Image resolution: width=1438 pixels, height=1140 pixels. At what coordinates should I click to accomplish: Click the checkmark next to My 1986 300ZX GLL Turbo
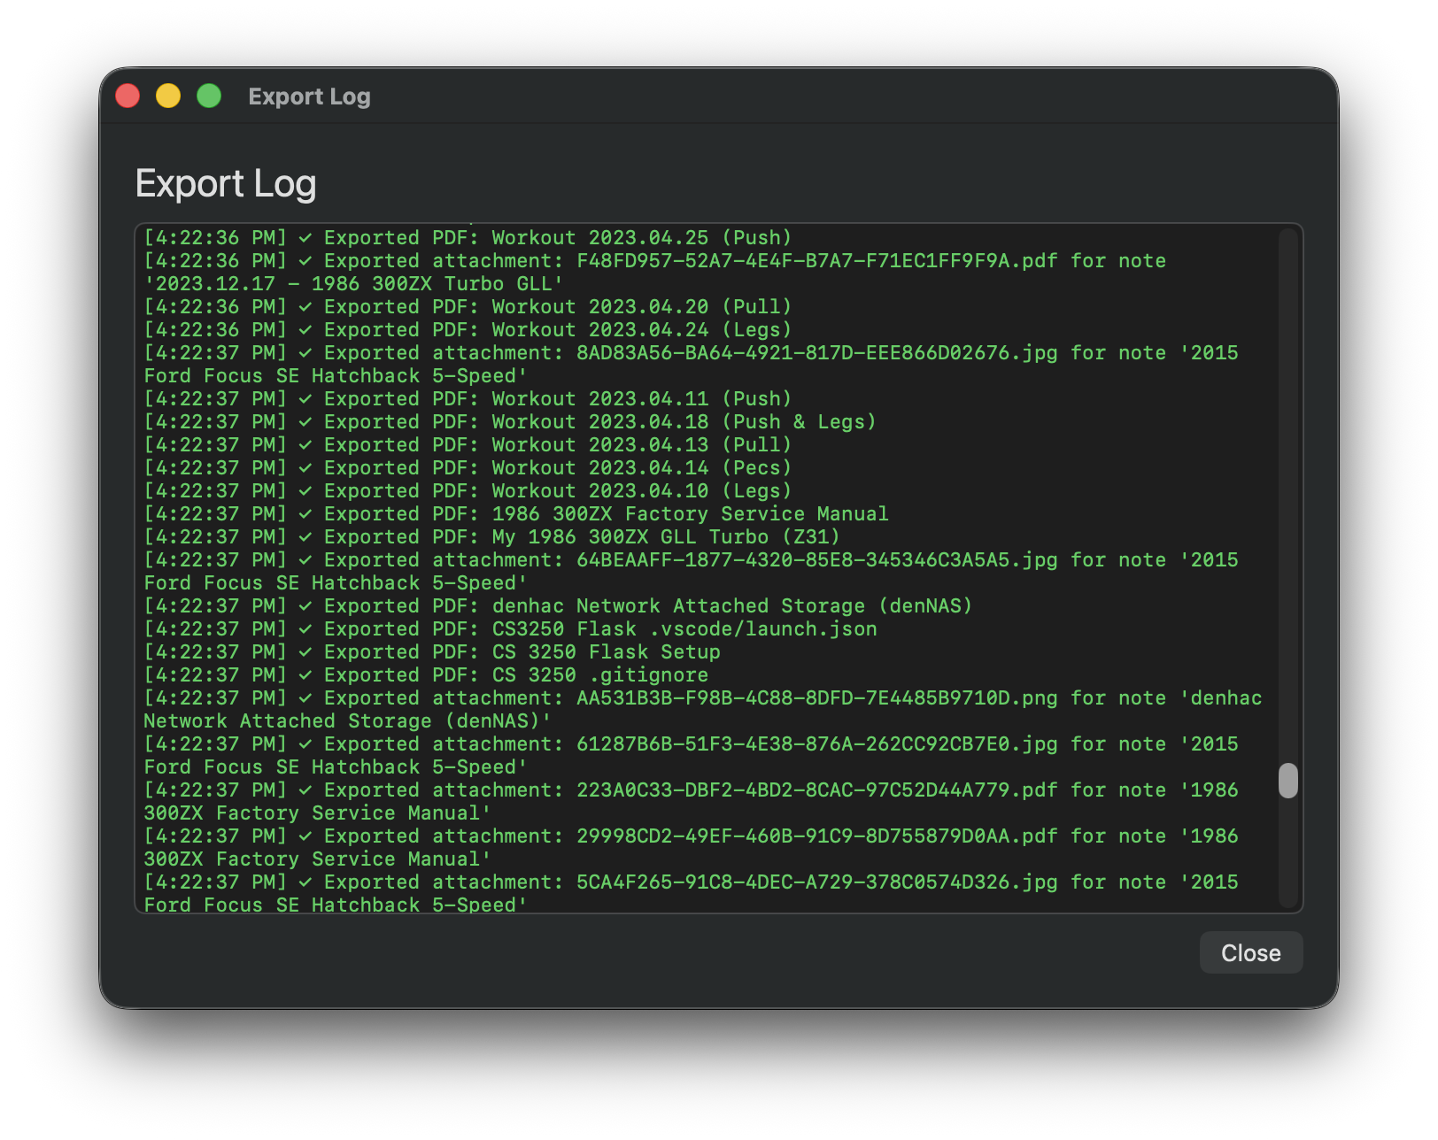click(x=305, y=536)
